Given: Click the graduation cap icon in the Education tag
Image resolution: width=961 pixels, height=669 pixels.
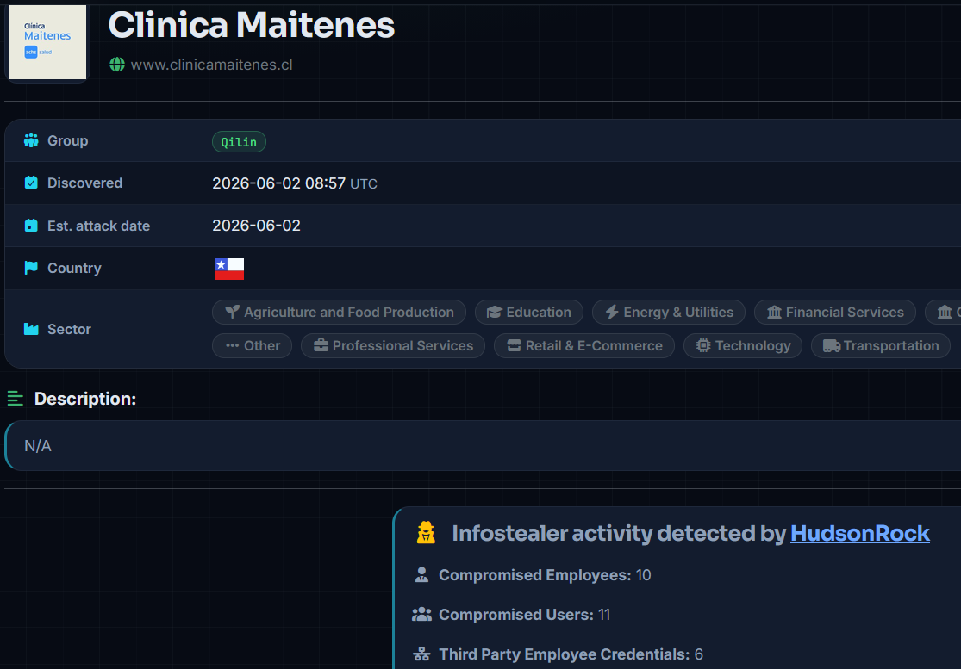Looking at the screenshot, I should 495,313.
